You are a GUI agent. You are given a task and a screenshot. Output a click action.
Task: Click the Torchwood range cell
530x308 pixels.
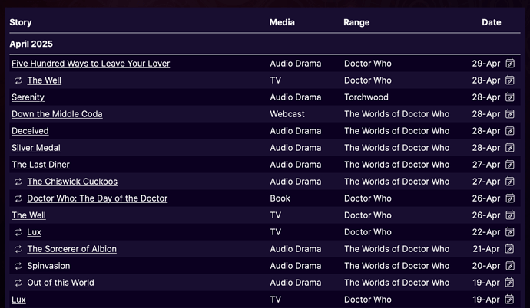(x=366, y=97)
